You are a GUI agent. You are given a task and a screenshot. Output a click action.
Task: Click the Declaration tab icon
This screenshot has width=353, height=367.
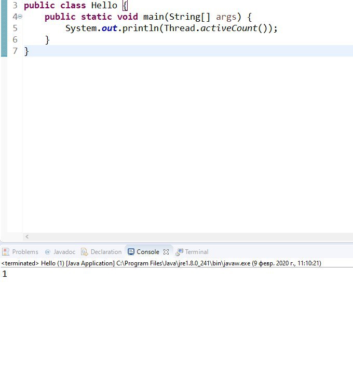pos(85,252)
